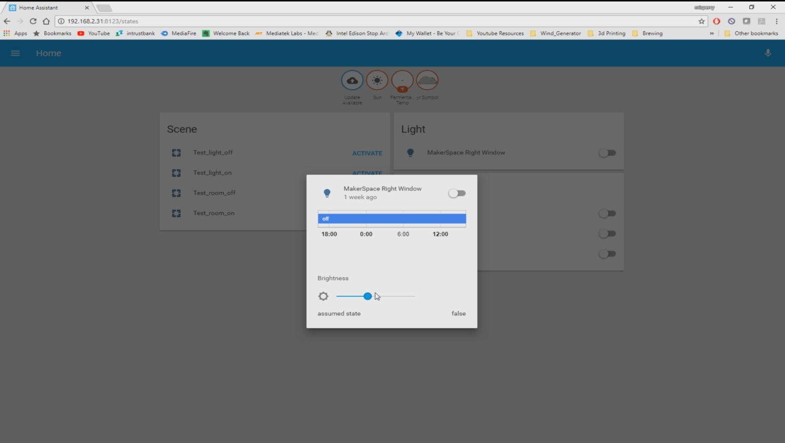Activate the Test_light_off scene
This screenshot has height=443, width=785.
tap(367, 153)
